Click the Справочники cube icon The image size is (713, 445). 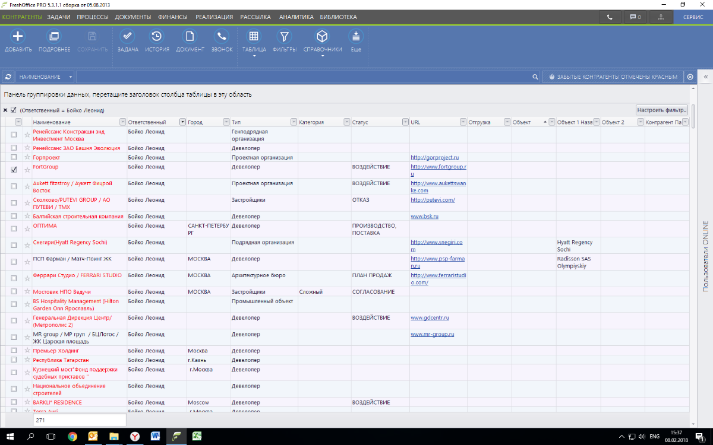coord(322,37)
